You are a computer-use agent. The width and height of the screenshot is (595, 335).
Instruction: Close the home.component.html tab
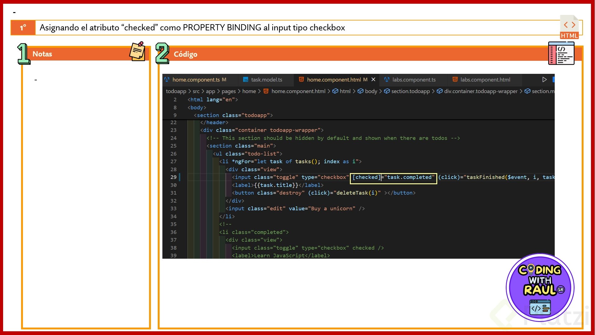[373, 79]
